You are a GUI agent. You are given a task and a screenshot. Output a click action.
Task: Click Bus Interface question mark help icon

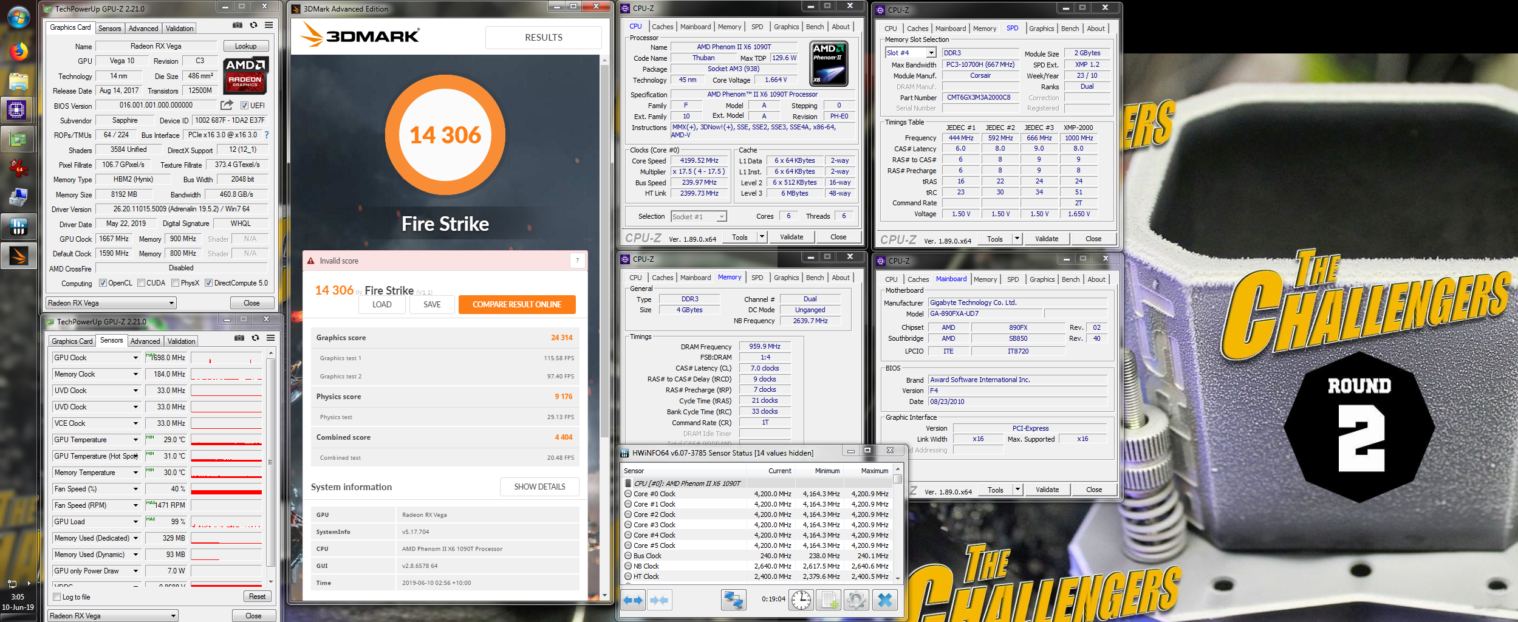coord(266,135)
